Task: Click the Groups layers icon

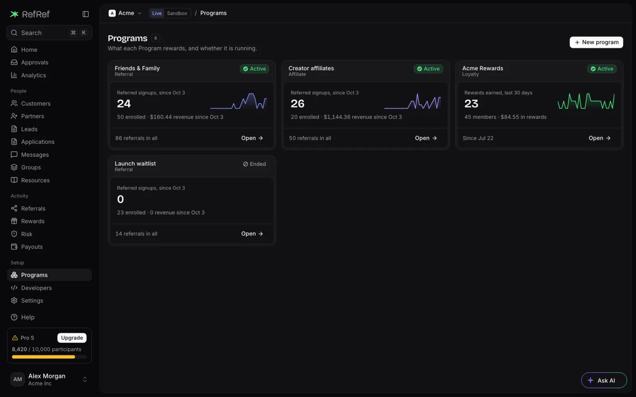Action: [14, 167]
